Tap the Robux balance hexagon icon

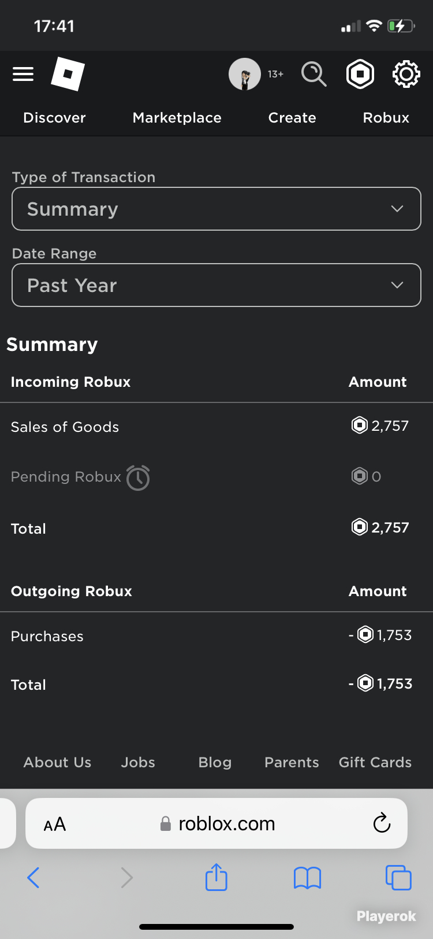360,74
